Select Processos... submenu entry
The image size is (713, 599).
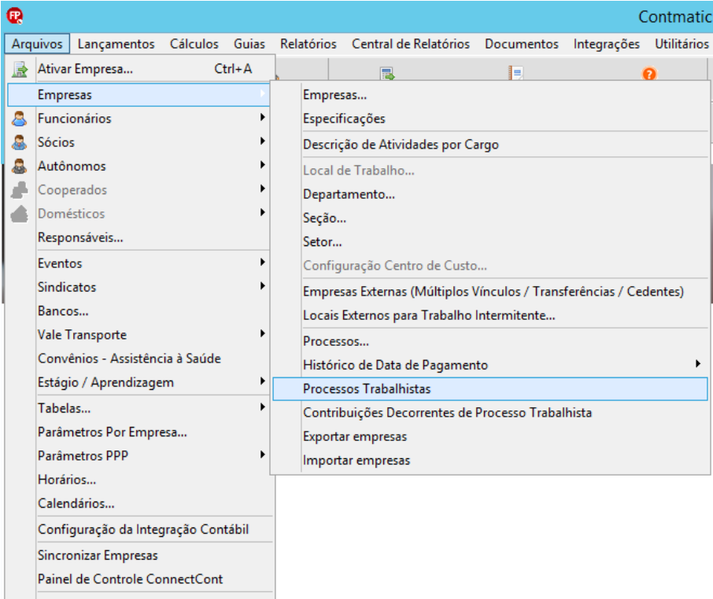[490, 341]
